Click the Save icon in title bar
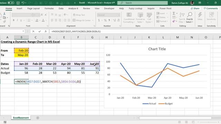Viewport: 221px width, 124px height. (x=18, y=3)
